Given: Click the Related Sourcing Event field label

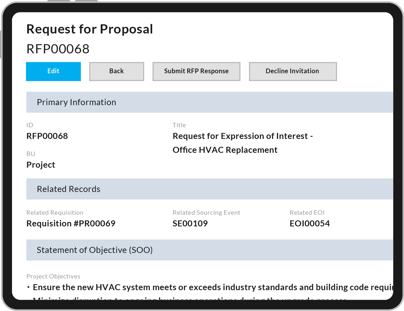Looking at the screenshot, I should (x=206, y=212).
